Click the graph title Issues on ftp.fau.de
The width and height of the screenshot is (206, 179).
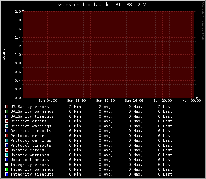pos(103,5)
